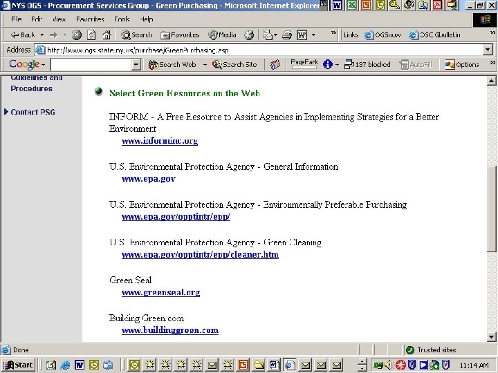Open Google search box history dropdown
The width and height of the screenshot is (498, 373).
[x=136, y=65]
